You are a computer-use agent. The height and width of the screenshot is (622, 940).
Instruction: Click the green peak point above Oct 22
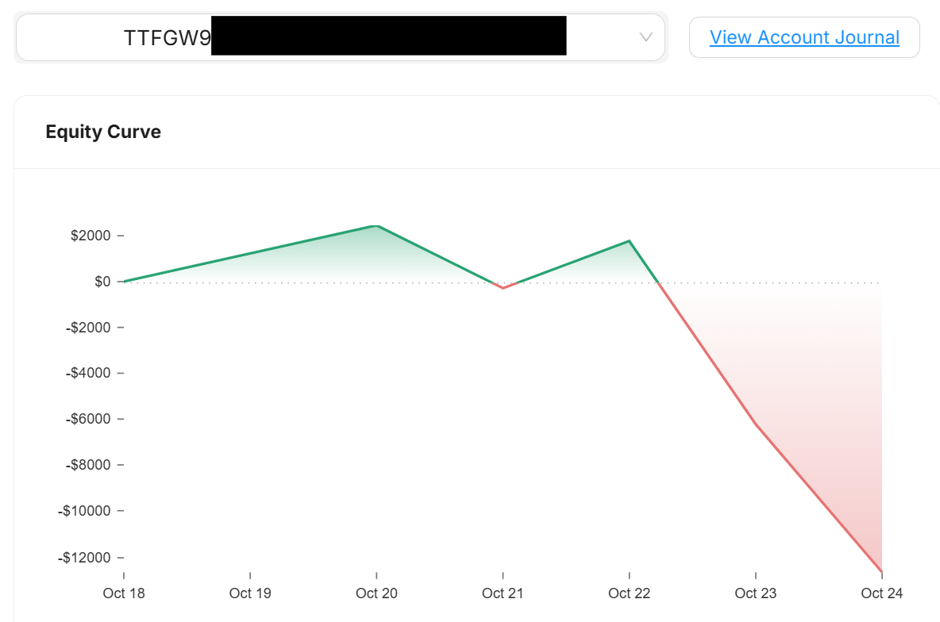tap(630, 240)
